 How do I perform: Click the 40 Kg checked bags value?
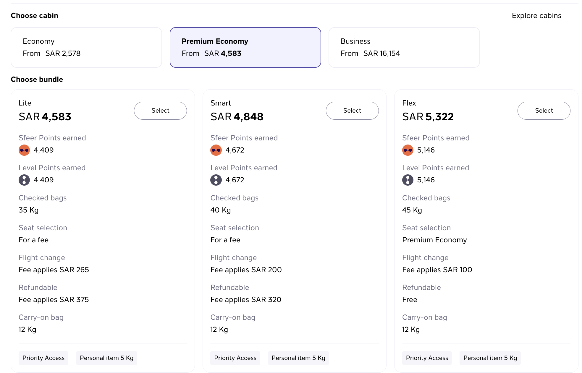pos(221,210)
